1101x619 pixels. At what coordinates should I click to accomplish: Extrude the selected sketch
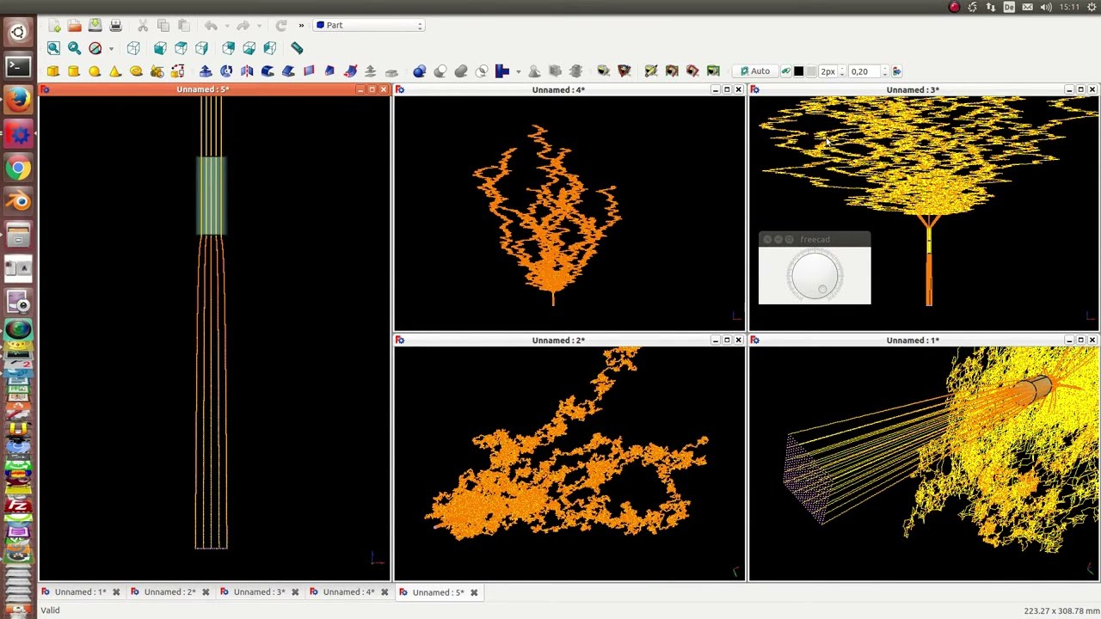(206, 71)
